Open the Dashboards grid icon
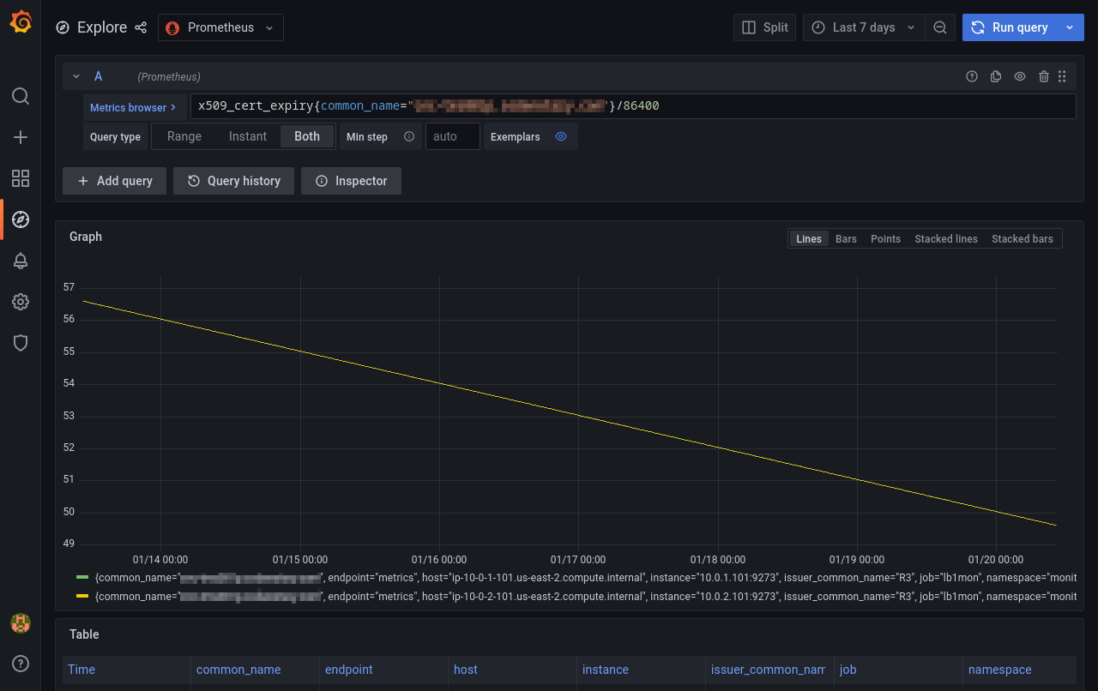The image size is (1098, 691). 21,178
